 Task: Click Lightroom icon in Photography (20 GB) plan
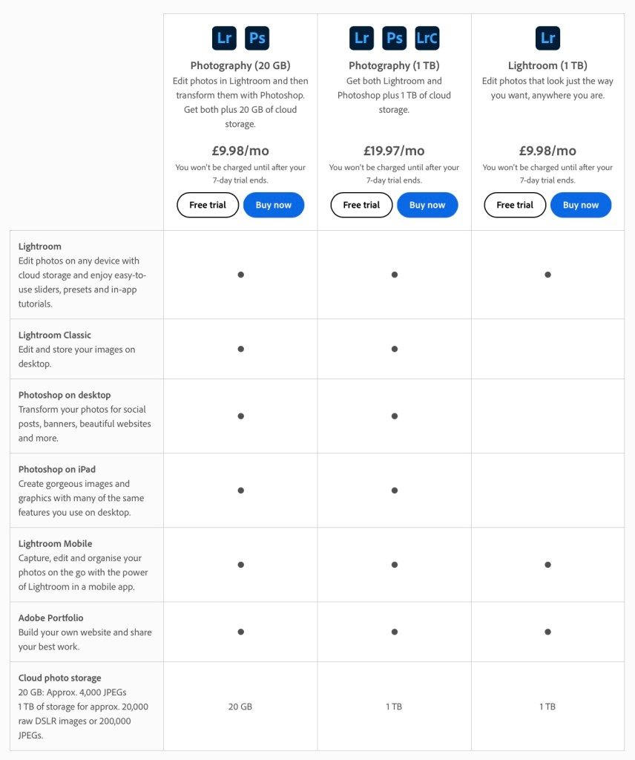(x=224, y=38)
